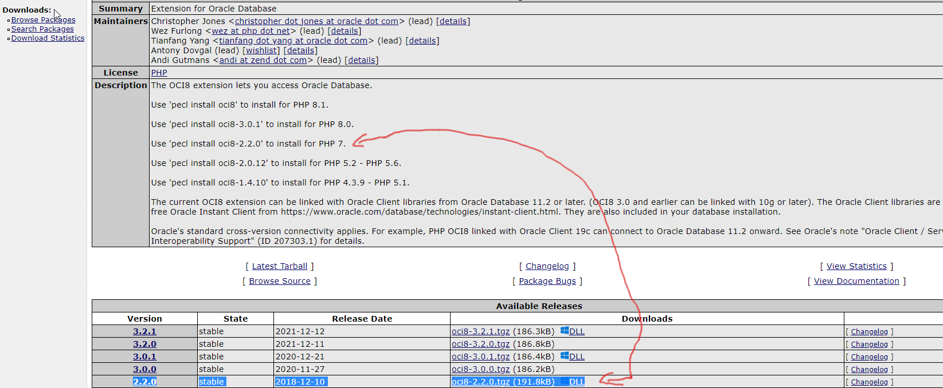The width and height of the screenshot is (943, 388).
Task: Open version 3.0.0 release page
Action: click(x=144, y=369)
